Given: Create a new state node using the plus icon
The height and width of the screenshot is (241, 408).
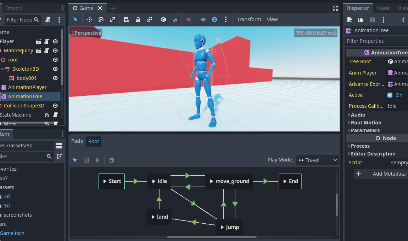Looking at the screenshot, I should (86, 160).
